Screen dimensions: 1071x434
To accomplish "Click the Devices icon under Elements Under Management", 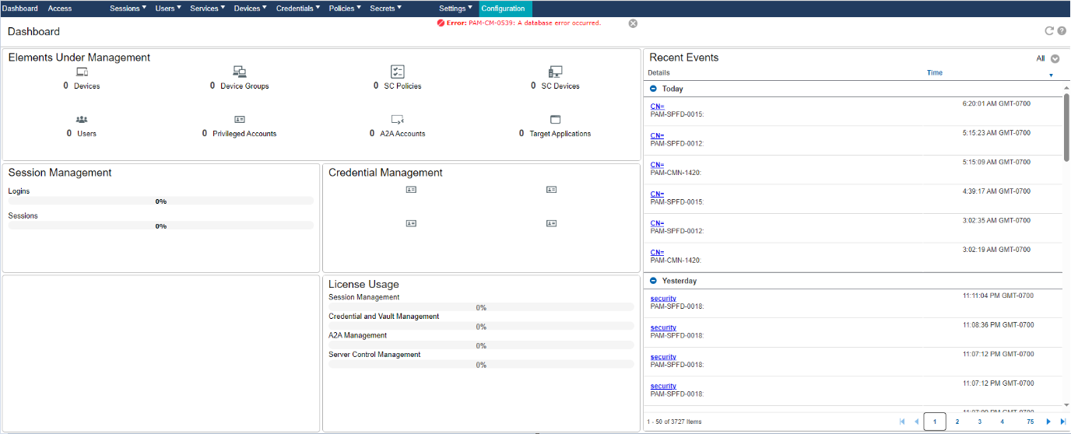I will [x=82, y=72].
